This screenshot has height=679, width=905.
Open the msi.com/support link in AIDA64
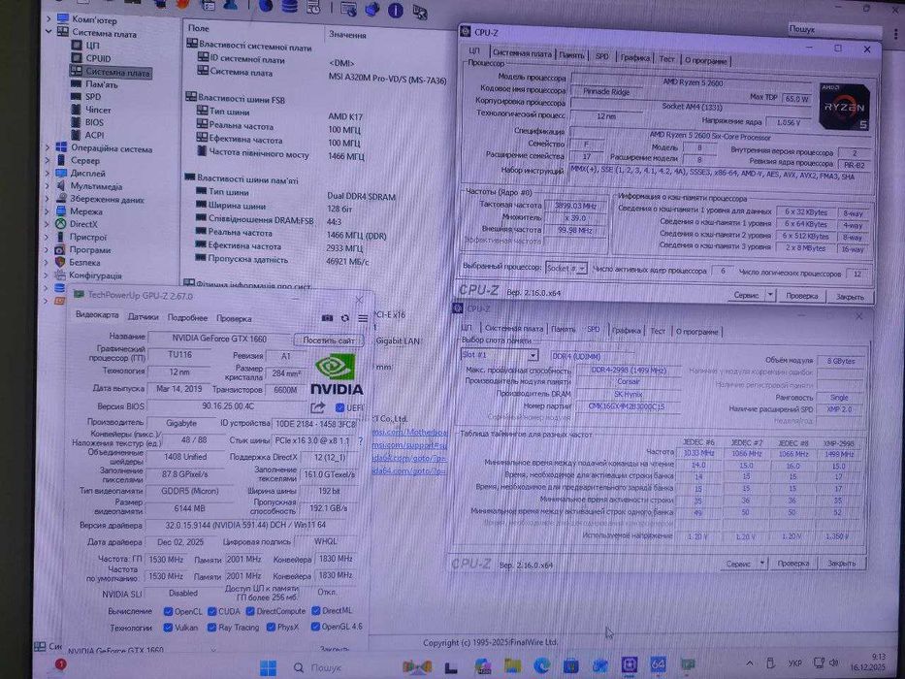tap(409, 445)
